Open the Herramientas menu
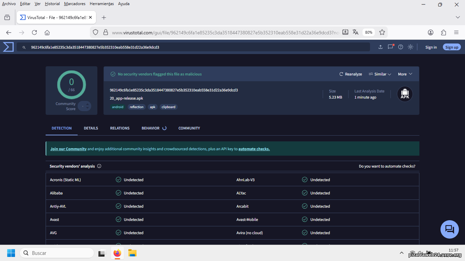465x261 pixels. point(102,4)
